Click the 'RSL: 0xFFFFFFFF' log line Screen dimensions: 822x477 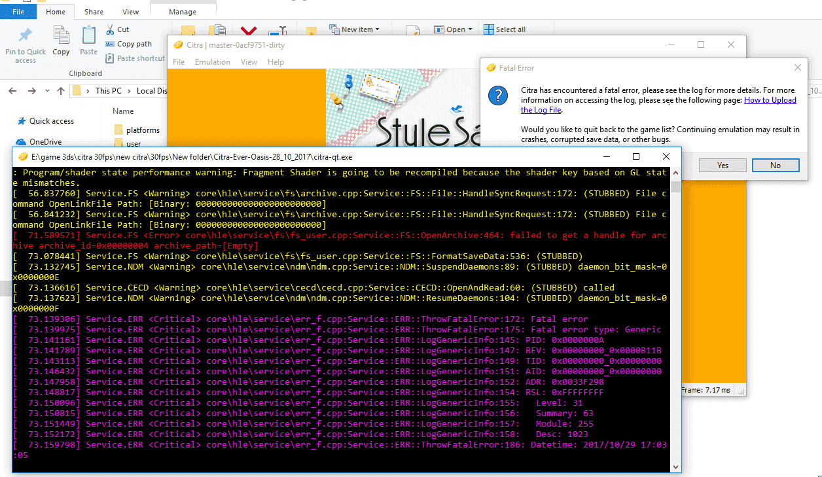(x=308, y=393)
